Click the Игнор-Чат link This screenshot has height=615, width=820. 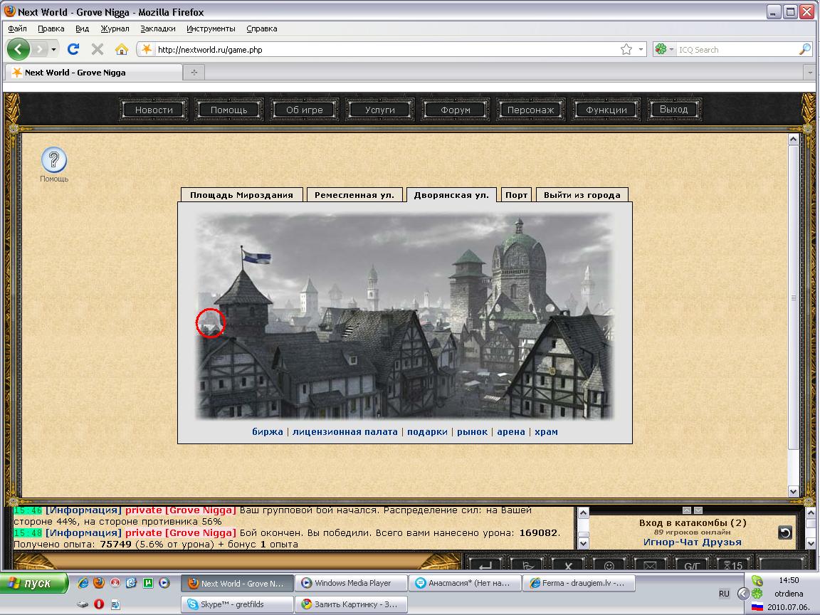(671, 542)
